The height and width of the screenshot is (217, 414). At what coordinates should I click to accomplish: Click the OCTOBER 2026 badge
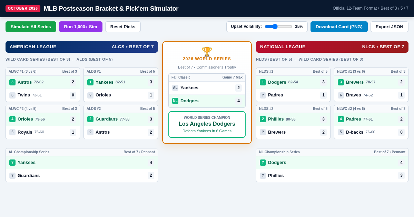point(23,9)
